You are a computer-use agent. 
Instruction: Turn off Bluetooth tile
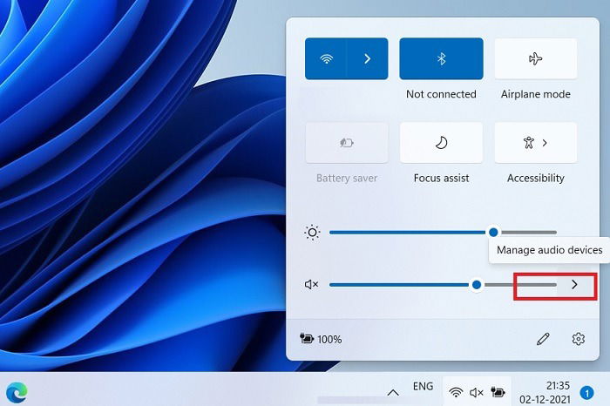441,58
